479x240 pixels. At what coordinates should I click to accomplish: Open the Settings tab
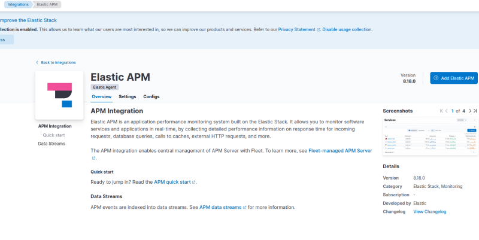127,96
